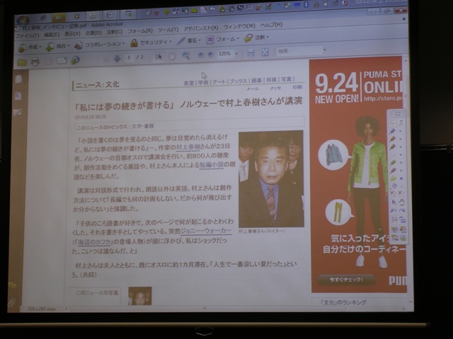Click the Bluetooth icon in system tray
The image size is (453, 339).
point(306,4)
